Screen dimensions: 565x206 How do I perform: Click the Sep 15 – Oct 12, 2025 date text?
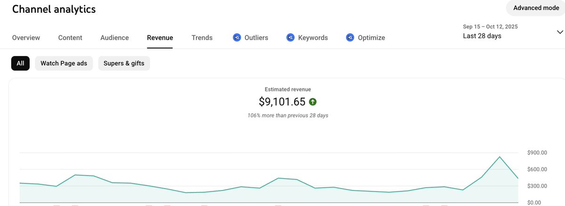click(491, 27)
